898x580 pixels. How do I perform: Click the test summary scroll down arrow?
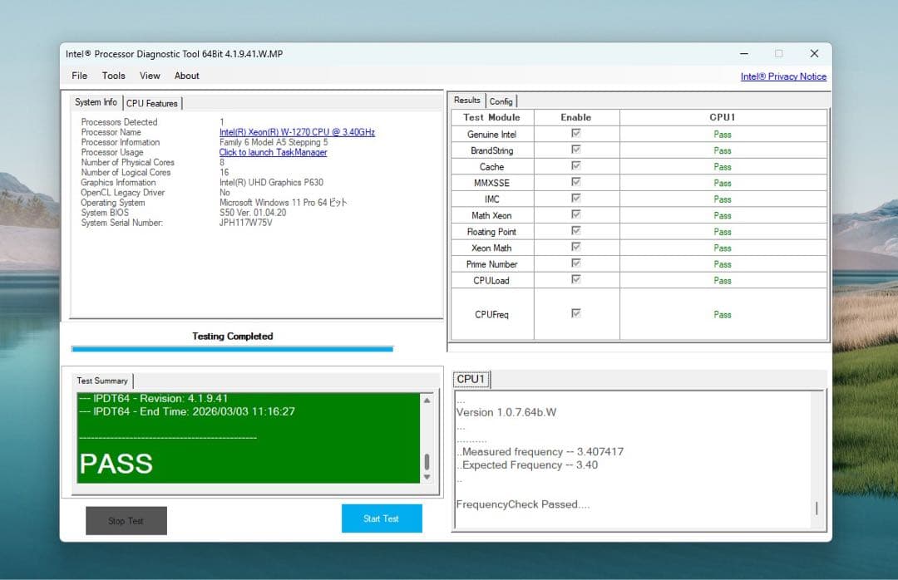[427, 477]
